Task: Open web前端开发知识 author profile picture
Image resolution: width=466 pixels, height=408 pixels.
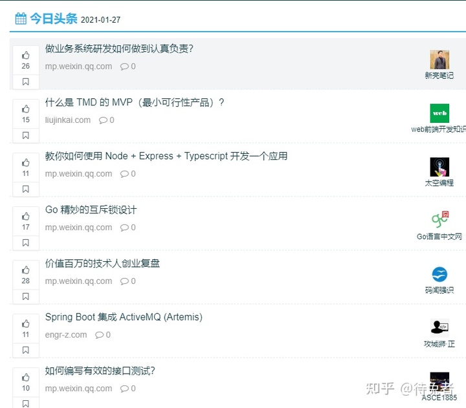Action: [439, 114]
